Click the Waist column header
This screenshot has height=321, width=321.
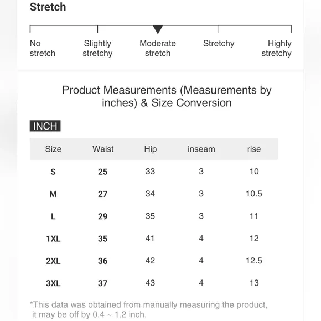103,149
